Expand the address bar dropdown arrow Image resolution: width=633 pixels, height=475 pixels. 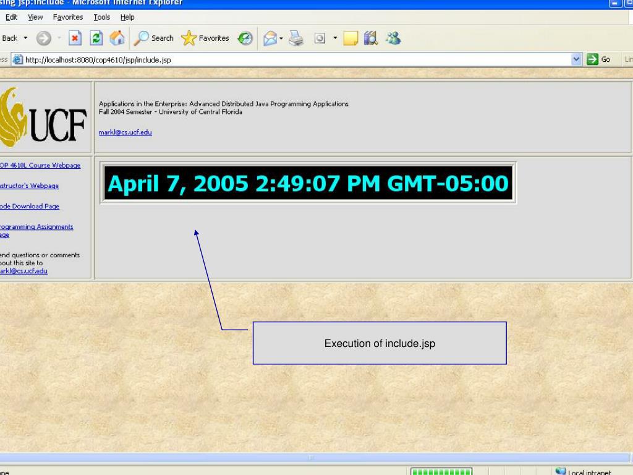pos(576,60)
